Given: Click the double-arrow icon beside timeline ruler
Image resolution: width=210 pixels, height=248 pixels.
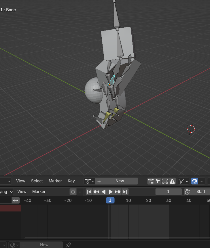Looking at the screenshot, I should [16, 201].
